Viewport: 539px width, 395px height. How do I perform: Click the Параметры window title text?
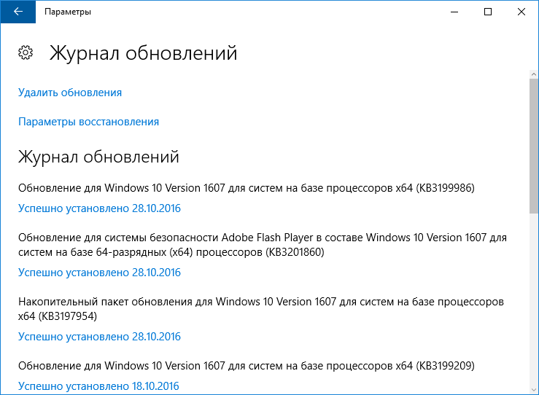pos(68,12)
